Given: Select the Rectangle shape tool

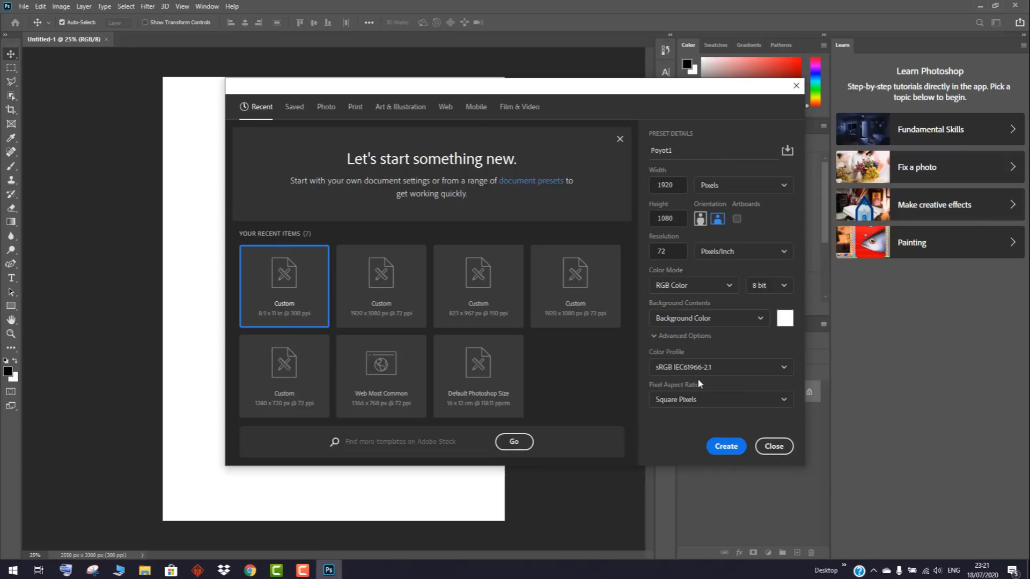Looking at the screenshot, I should 11,306.
